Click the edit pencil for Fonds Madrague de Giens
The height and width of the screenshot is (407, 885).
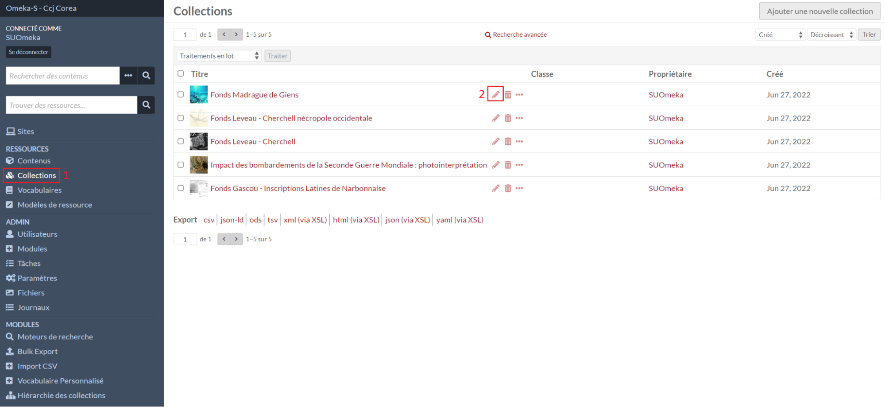click(x=495, y=94)
